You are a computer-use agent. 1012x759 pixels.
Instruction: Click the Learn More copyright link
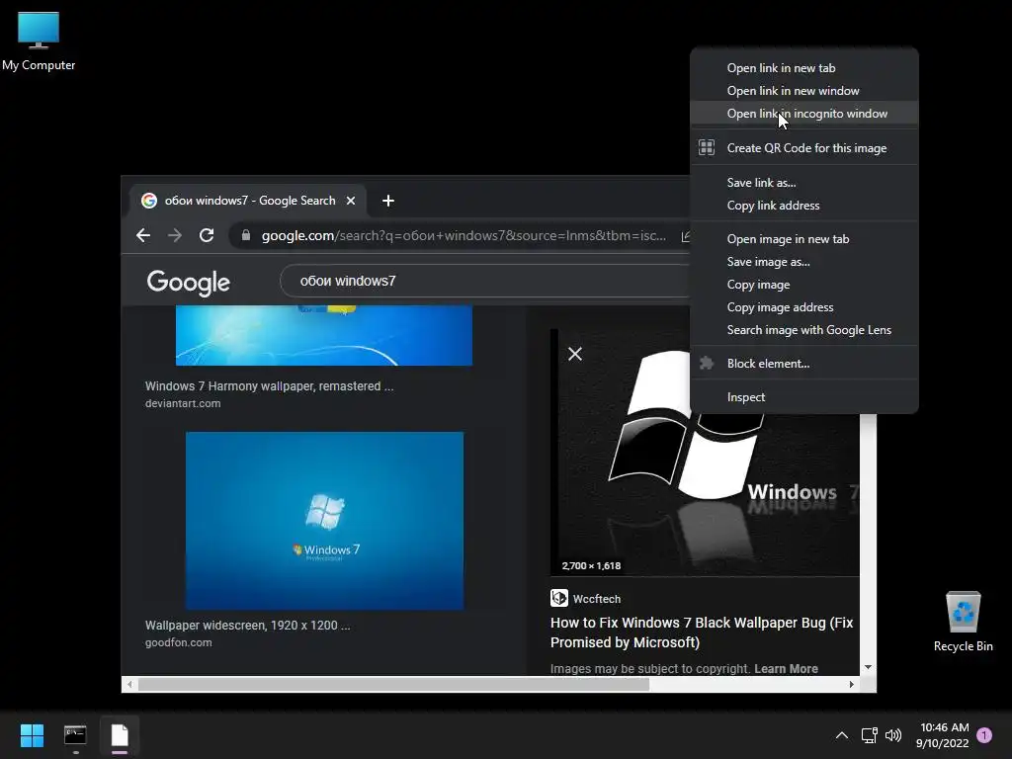[x=786, y=669]
